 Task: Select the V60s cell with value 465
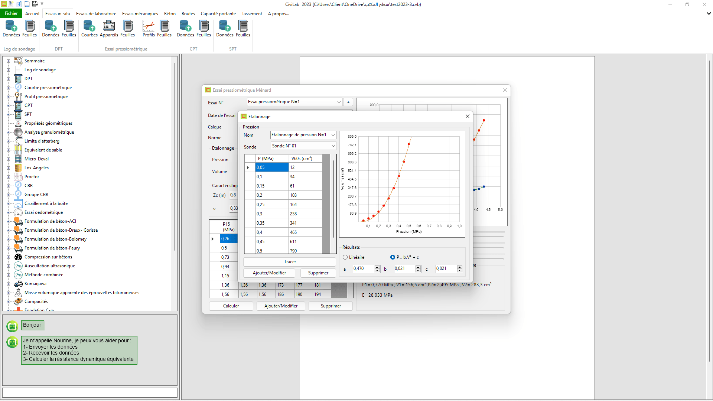(305, 232)
